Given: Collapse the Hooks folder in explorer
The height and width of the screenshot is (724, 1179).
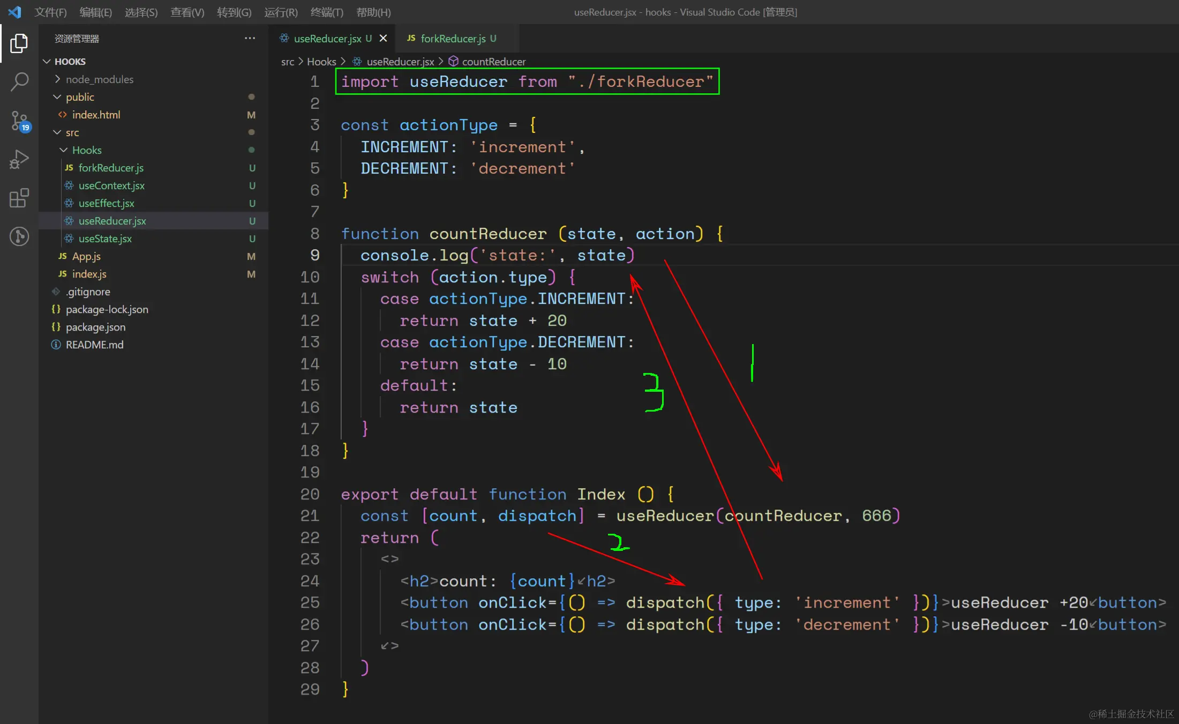Looking at the screenshot, I should click(x=86, y=150).
